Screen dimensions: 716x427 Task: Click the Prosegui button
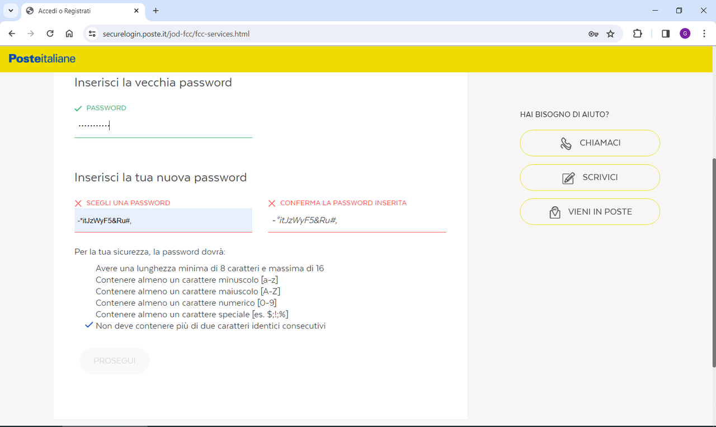tap(115, 361)
